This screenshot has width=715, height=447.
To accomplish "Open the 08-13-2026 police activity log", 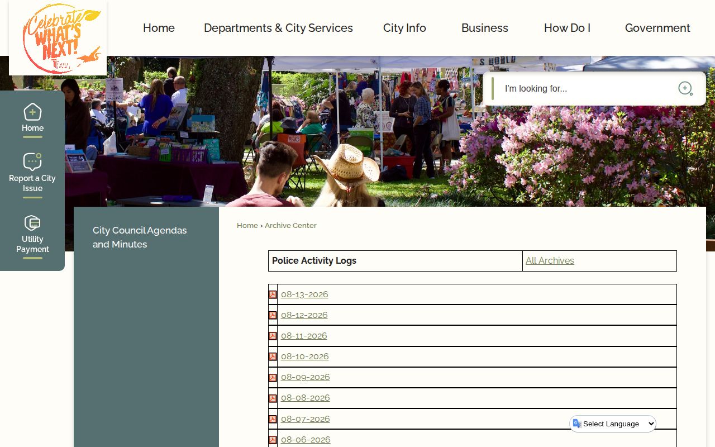I will [304, 294].
